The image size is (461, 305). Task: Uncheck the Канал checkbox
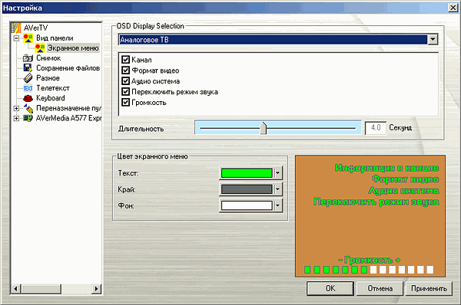coord(125,60)
